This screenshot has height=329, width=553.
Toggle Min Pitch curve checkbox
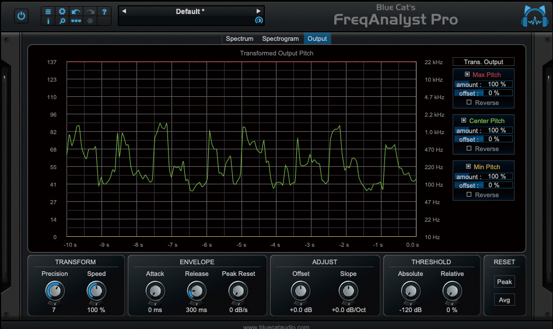click(468, 166)
